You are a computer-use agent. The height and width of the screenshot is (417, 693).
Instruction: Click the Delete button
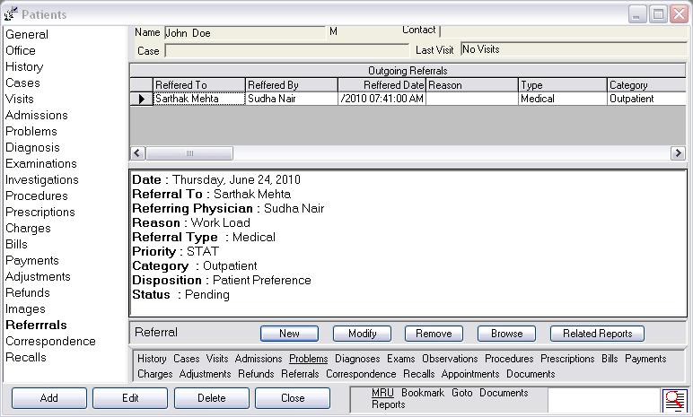click(212, 398)
